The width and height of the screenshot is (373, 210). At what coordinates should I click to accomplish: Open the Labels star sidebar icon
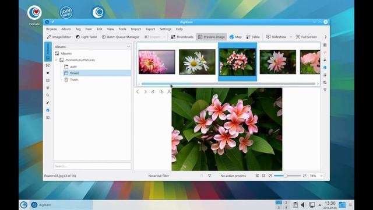48,73
